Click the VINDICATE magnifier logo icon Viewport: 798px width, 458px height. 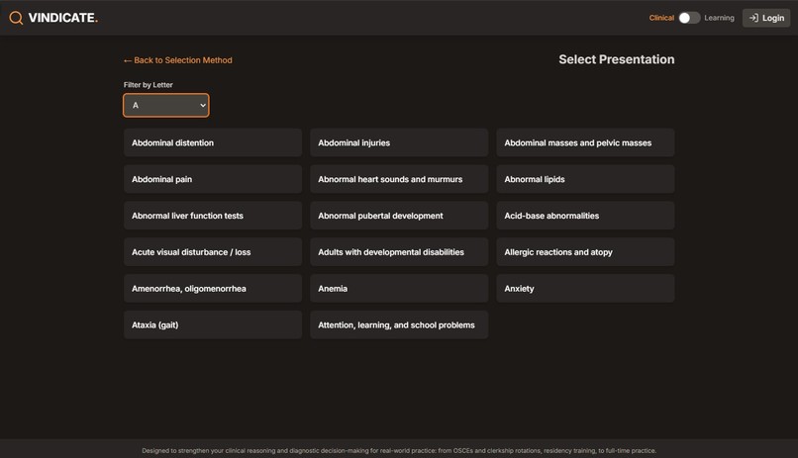[x=16, y=18]
